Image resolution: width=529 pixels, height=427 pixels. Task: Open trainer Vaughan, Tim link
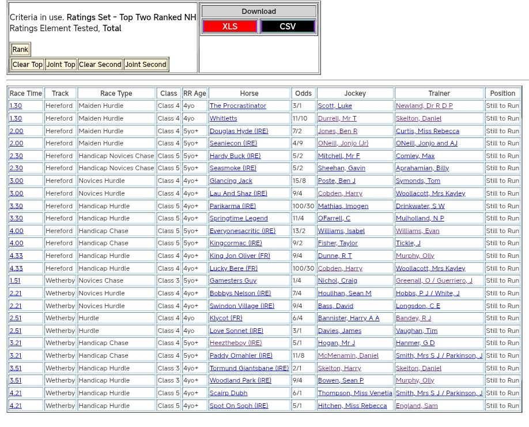point(416,331)
